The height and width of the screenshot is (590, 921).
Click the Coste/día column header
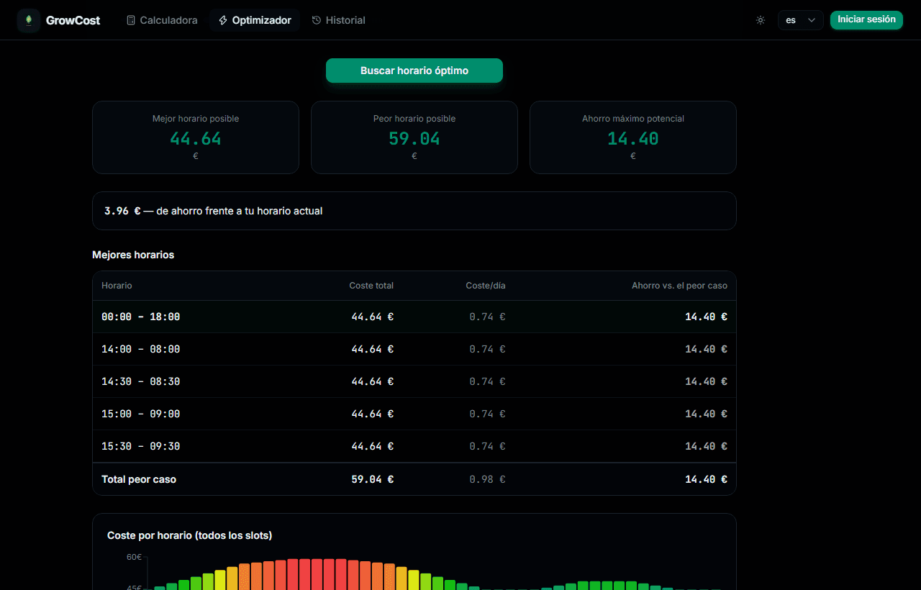coord(486,286)
